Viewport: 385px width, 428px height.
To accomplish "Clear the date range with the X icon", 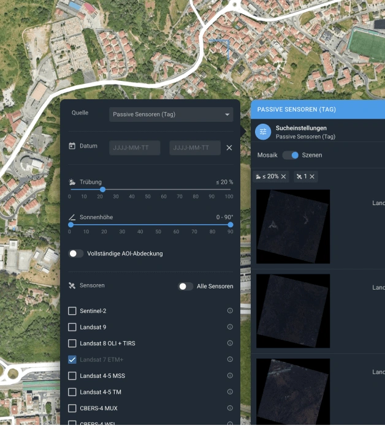I will click(229, 148).
